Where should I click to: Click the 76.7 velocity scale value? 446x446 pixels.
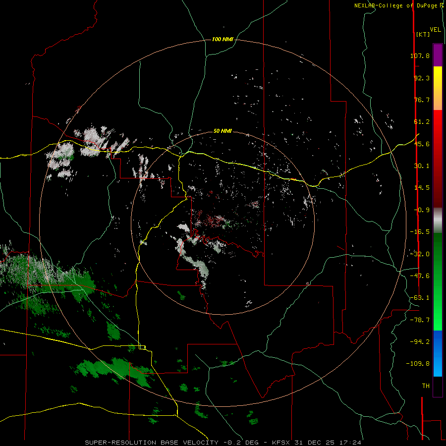tap(422, 100)
